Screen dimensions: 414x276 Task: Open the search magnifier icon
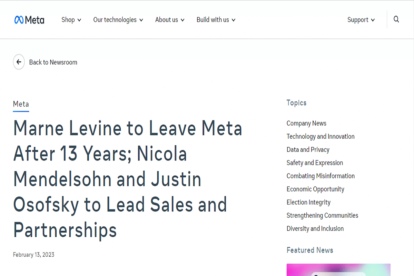tap(396, 20)
